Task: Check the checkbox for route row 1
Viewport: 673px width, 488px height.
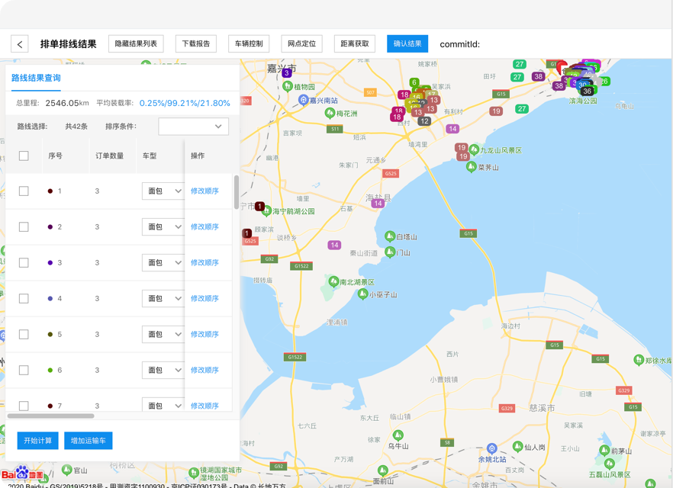Action: click(x=24, y=191)
